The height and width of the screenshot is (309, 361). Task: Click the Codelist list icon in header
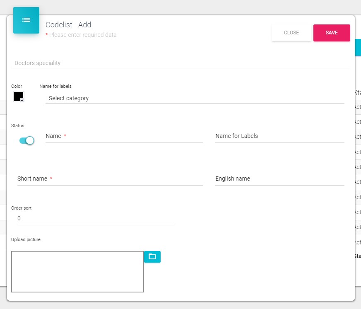26,20
